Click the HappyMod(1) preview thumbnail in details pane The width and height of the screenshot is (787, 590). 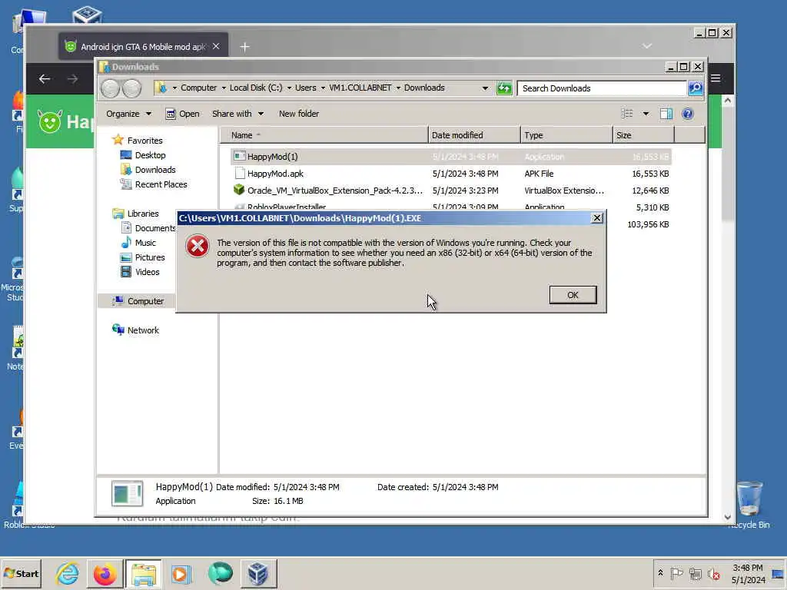click(127, 493)
